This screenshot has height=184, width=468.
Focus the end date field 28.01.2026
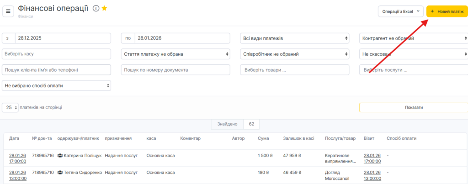pos(181,38)
